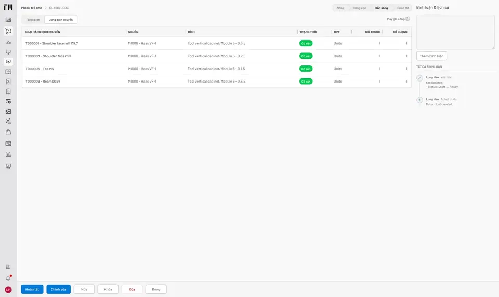Click the notification bell icon
This screenshot has height=297, width=499.
pyautogui.click(x=8, y=278)
